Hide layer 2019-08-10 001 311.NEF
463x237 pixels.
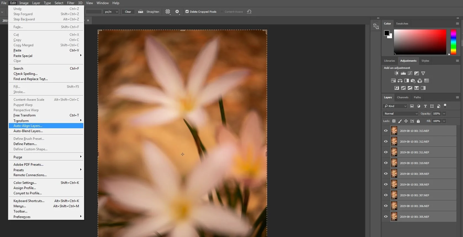pyautogui.click(x=386, y=152)
